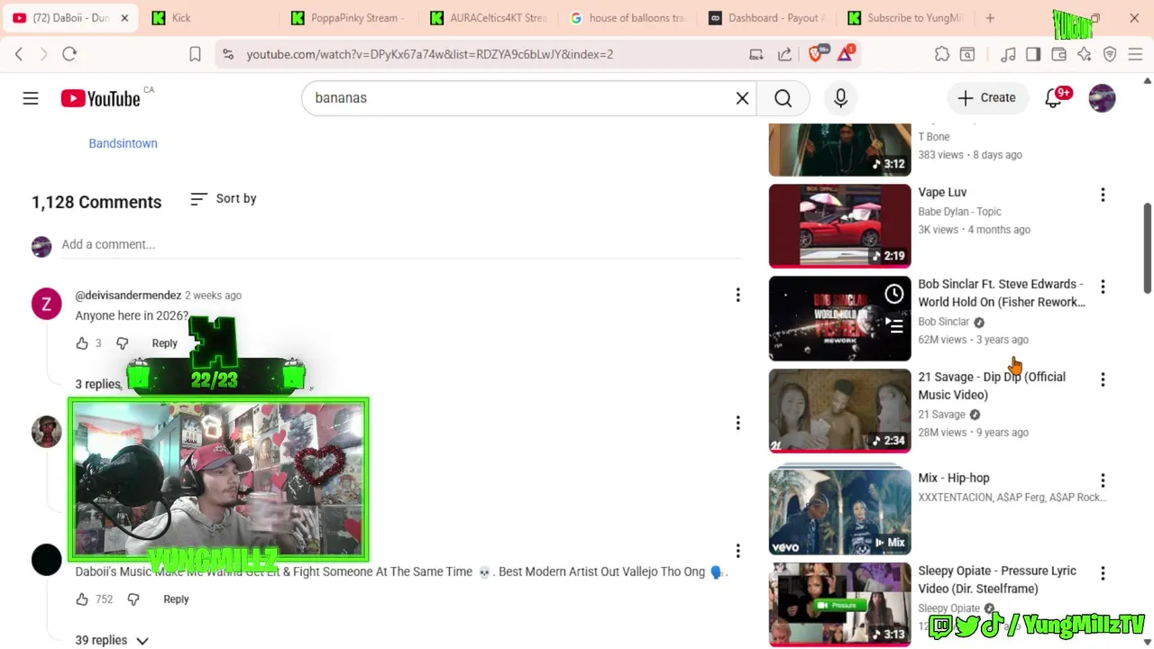Open the Vape Luv video title
Screen dimensions: 1154x649
(942, 192)
